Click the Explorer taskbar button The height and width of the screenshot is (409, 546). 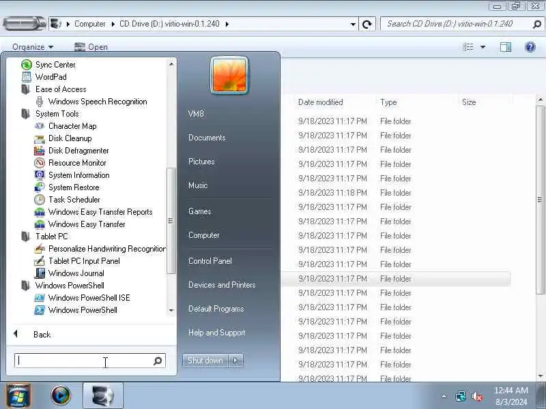click(x=103, y=396)
